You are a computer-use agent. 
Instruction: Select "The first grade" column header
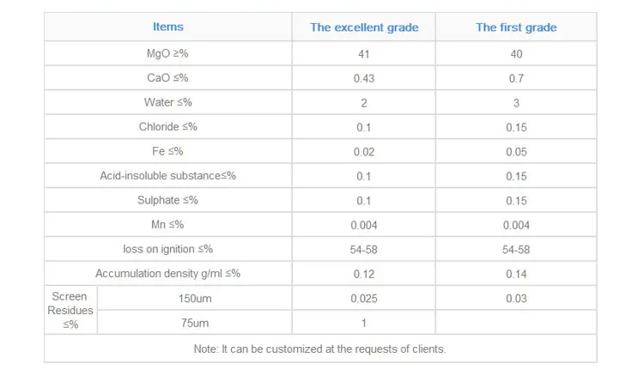pos(516,27)
